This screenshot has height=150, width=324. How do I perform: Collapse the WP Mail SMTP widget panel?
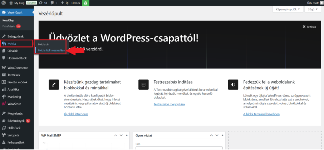click(x=127, y=136)
